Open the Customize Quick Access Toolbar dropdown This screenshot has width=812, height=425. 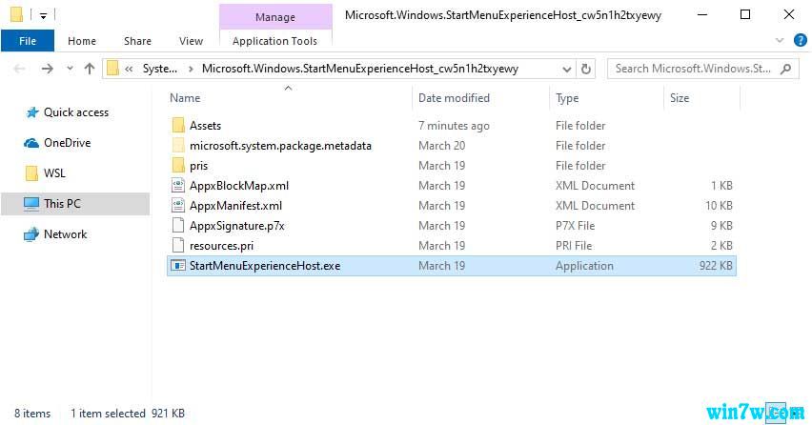(44, 16)
